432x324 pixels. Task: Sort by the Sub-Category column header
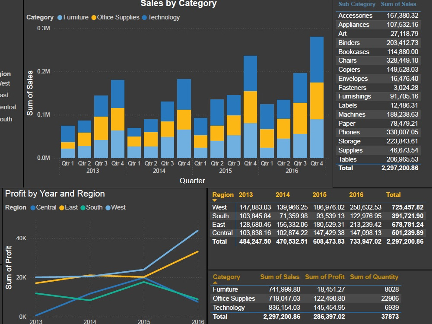tap(356, 4)
